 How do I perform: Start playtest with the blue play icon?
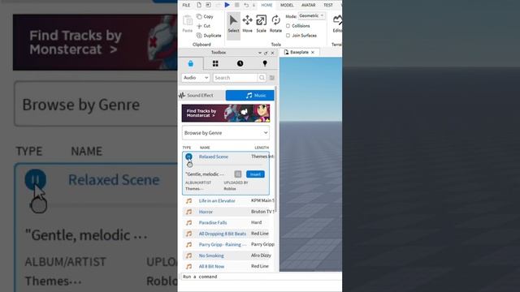(x=227, y=5)
